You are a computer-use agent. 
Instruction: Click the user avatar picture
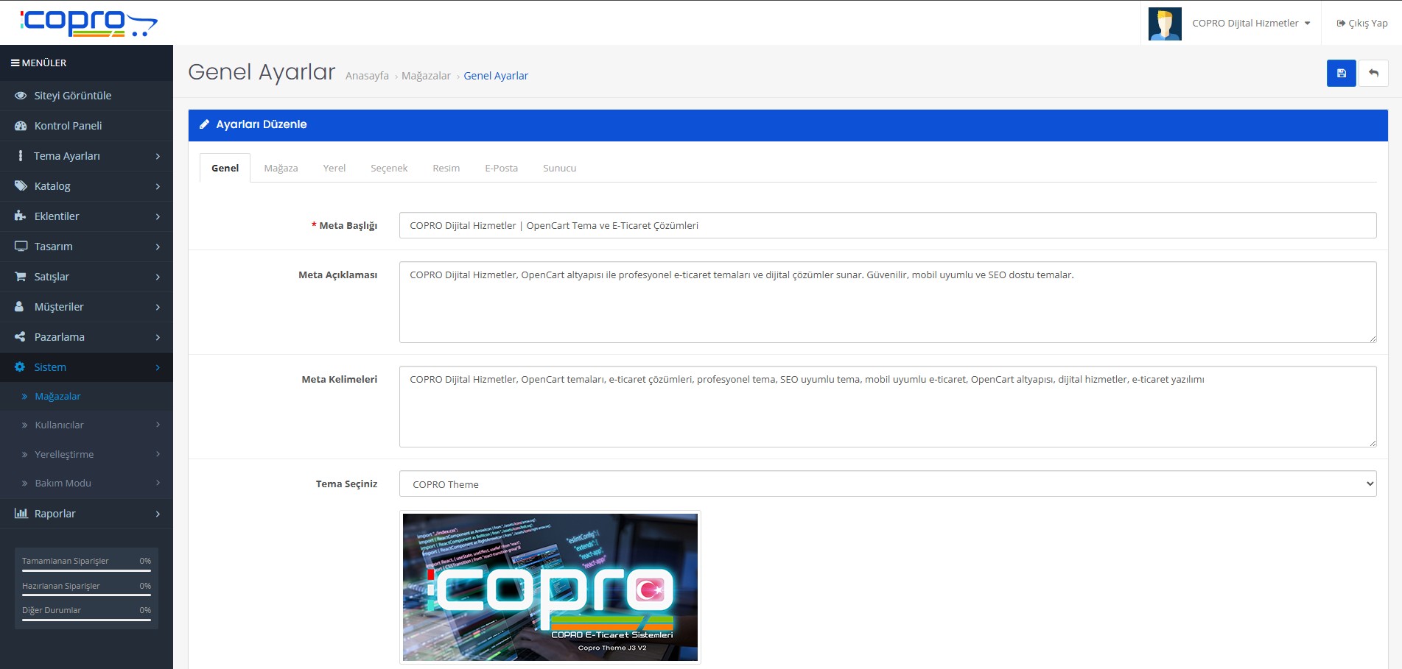1165,24
